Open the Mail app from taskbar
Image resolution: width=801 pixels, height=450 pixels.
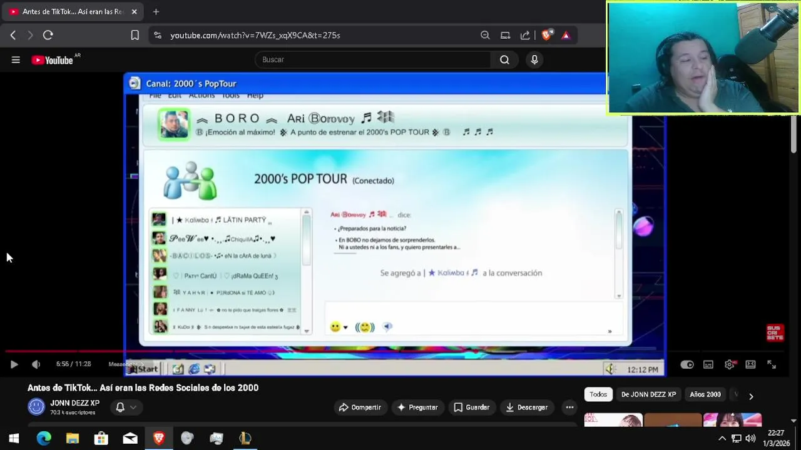pyautogui.click(x=130, y=439)
